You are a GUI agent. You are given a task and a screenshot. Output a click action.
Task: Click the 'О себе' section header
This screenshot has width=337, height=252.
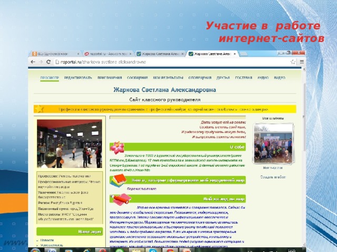(x=177, y=147)
